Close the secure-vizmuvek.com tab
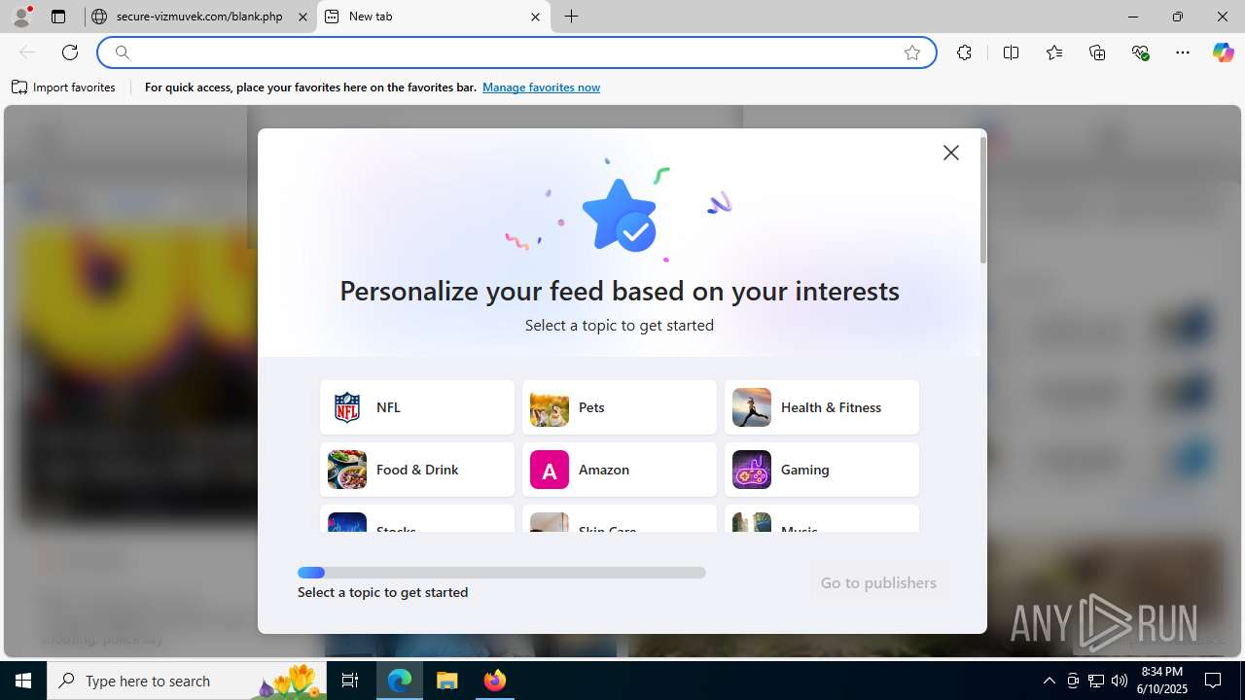 point(302,17)
